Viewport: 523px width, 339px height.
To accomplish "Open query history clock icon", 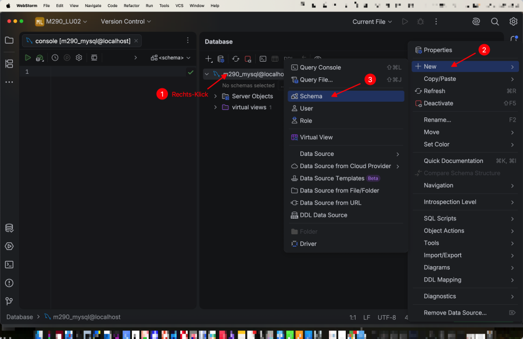I will pyautogui.click(x=55, y=58).
